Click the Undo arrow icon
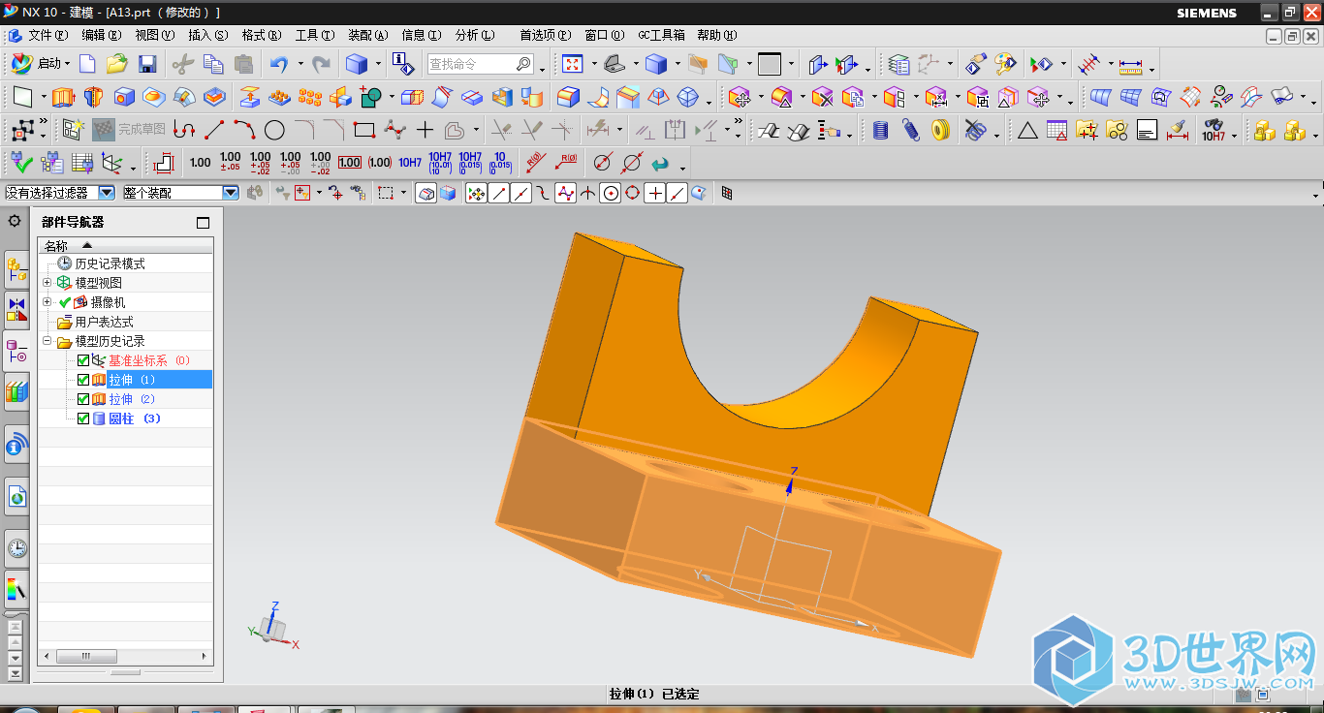Viewport: 1324px width, 713px height. (279, 64)
